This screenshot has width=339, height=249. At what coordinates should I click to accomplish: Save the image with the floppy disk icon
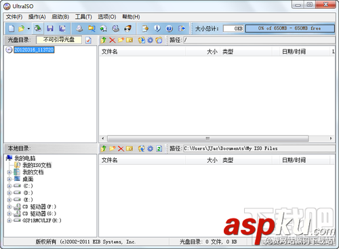tap(50, 28)
